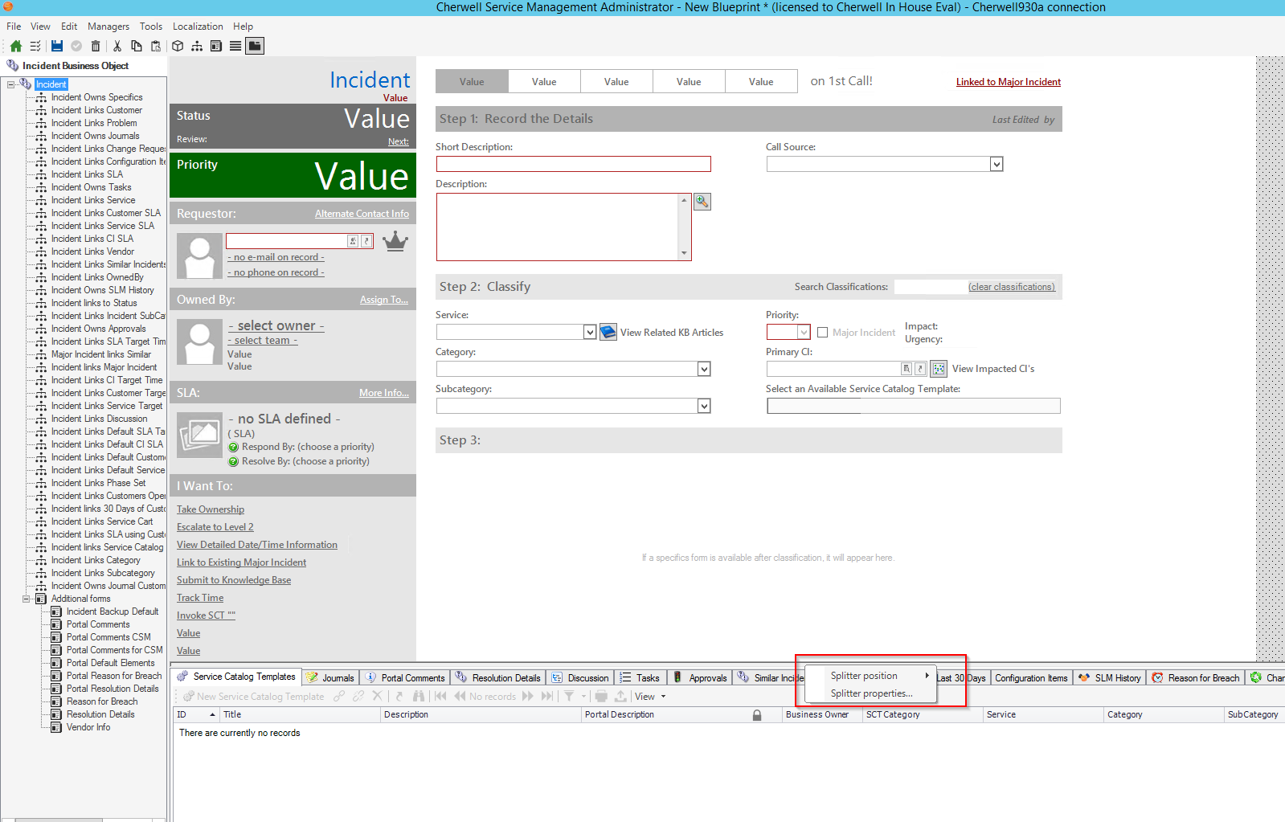Expand the Category dropdown list
1285x822 pixels.
pyautogui.click(x=704, y=369)
